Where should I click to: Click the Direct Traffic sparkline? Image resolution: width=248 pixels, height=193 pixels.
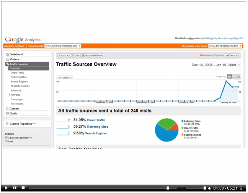63,120
